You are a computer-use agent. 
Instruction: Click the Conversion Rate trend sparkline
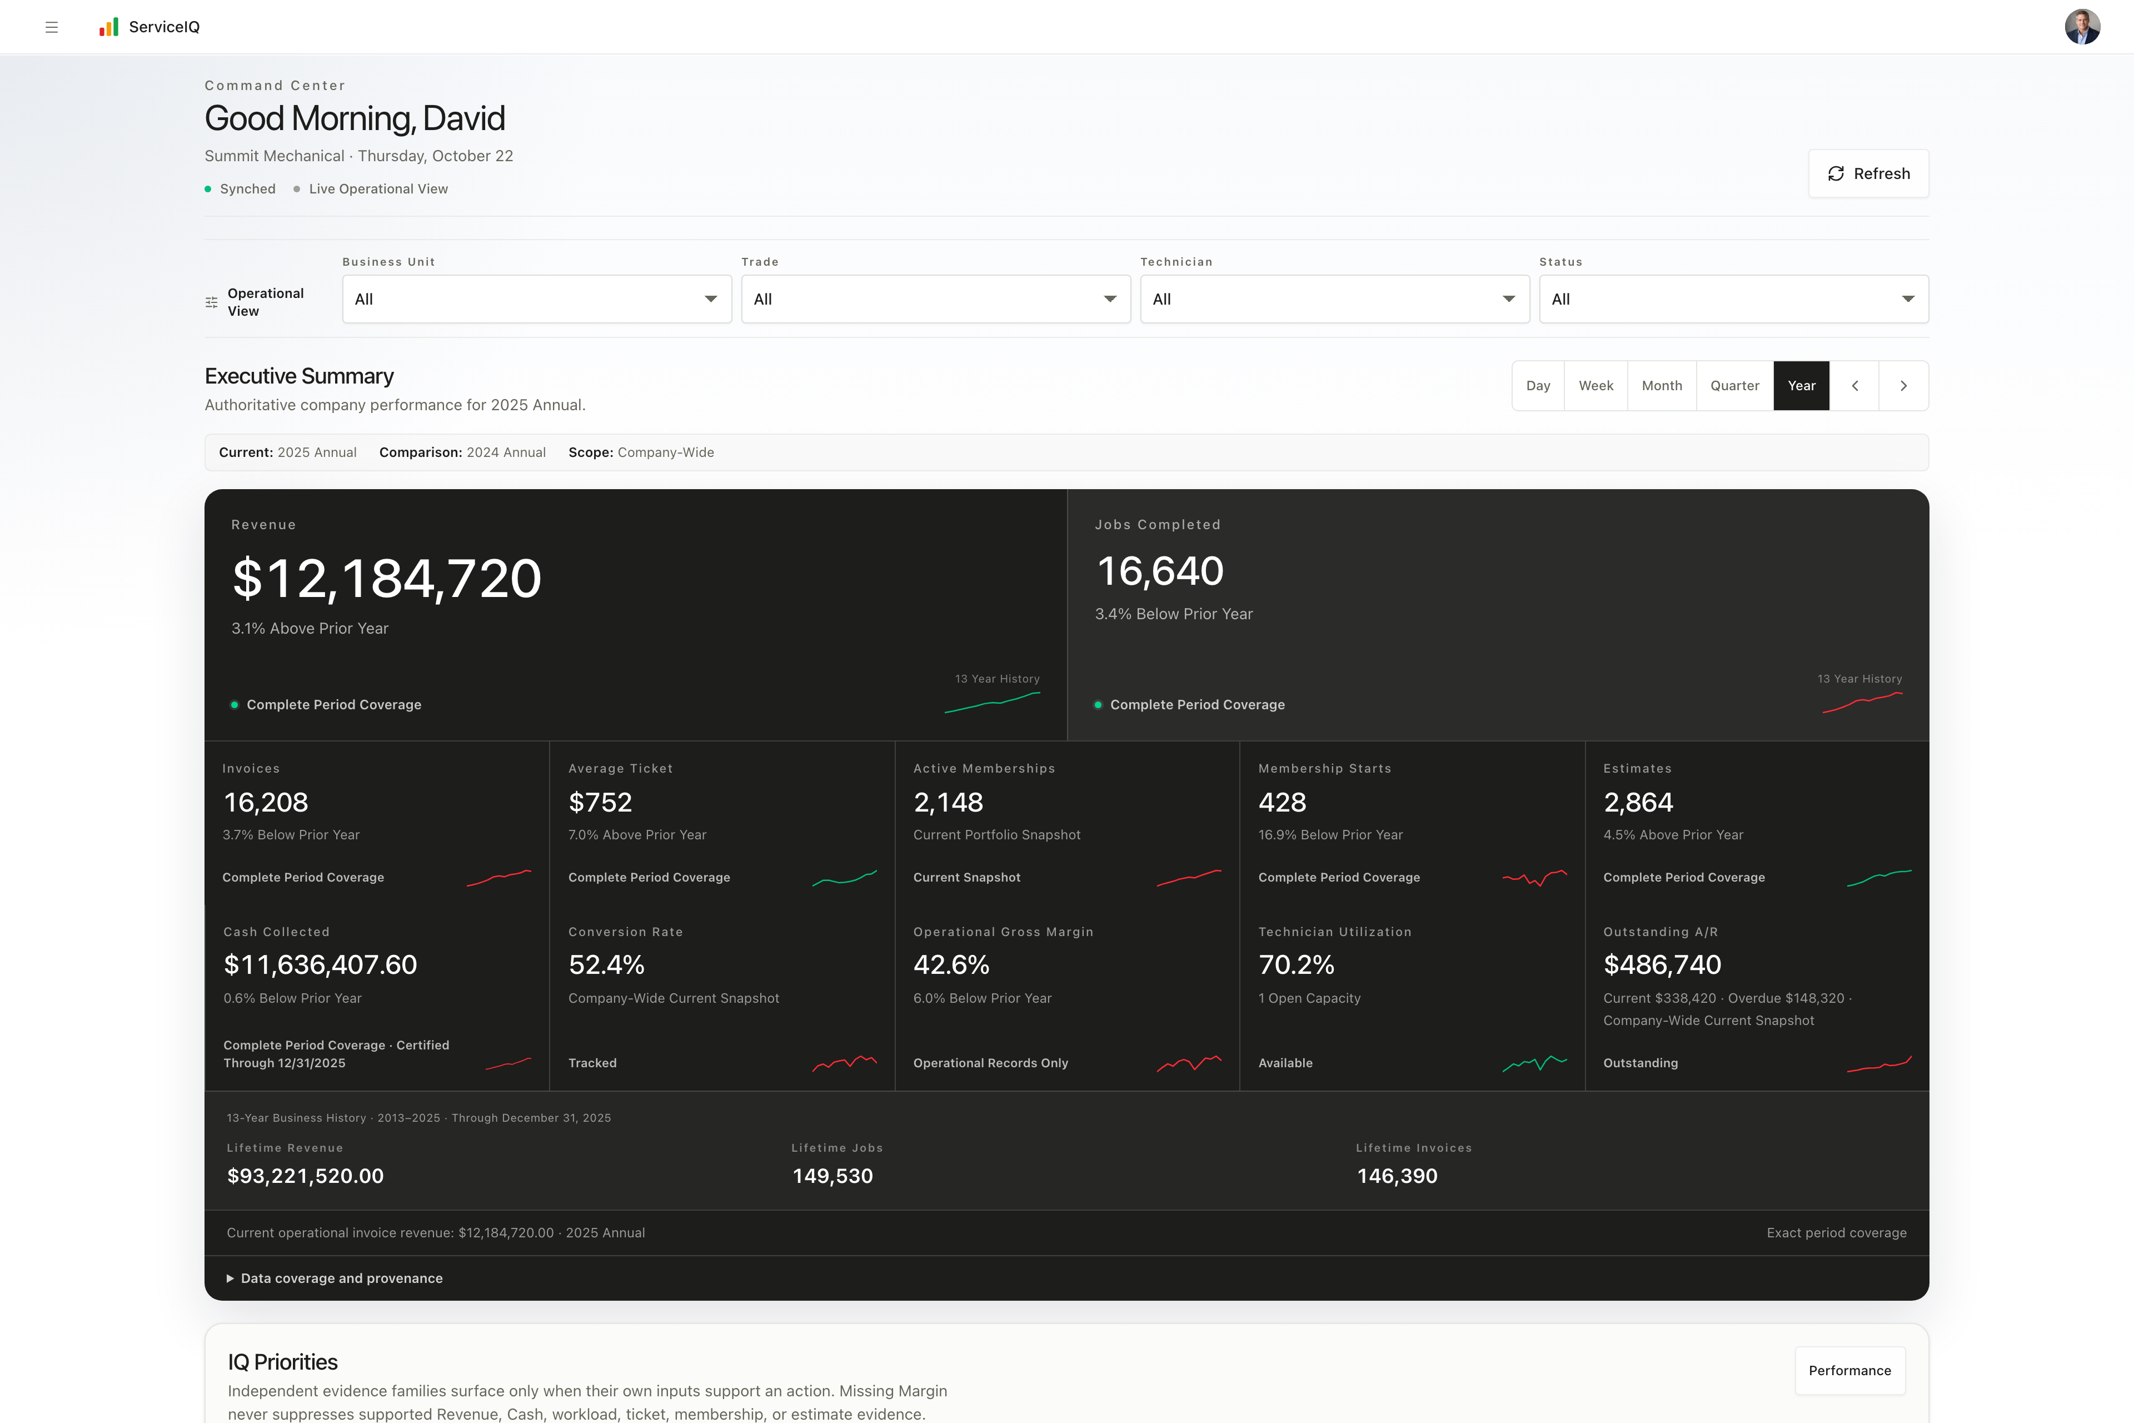pos(845,1063)
